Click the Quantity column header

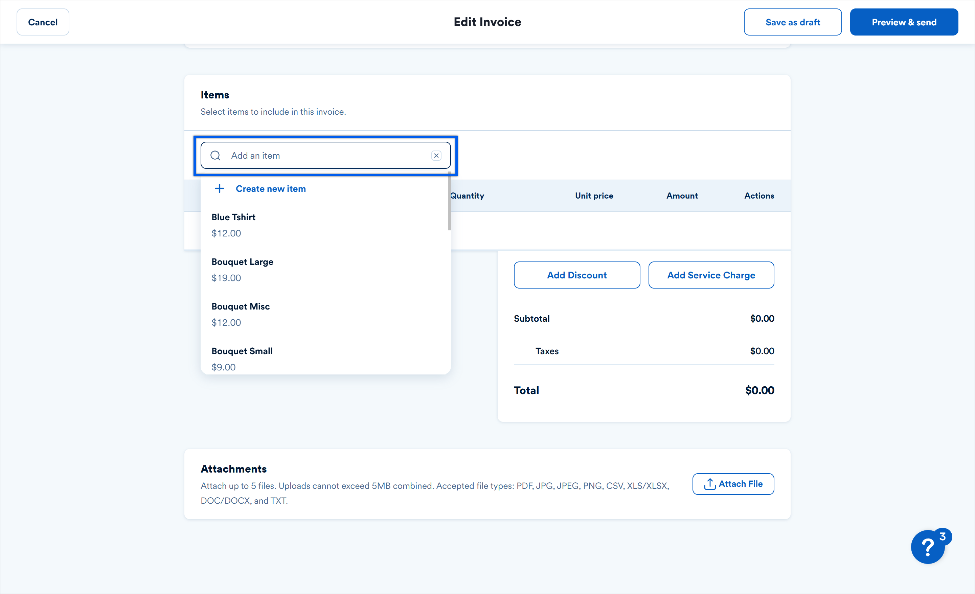[x=467, y=196]
